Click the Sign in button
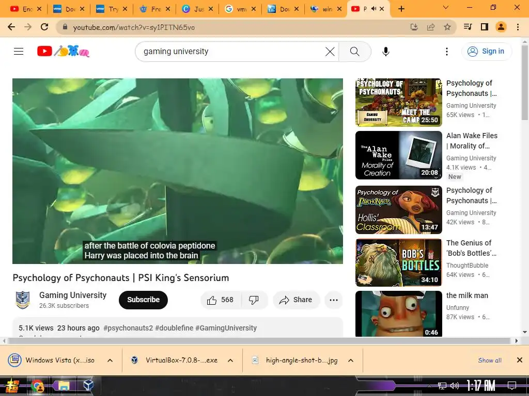This screenshot has width=529, height=396. tap(486, 51)
